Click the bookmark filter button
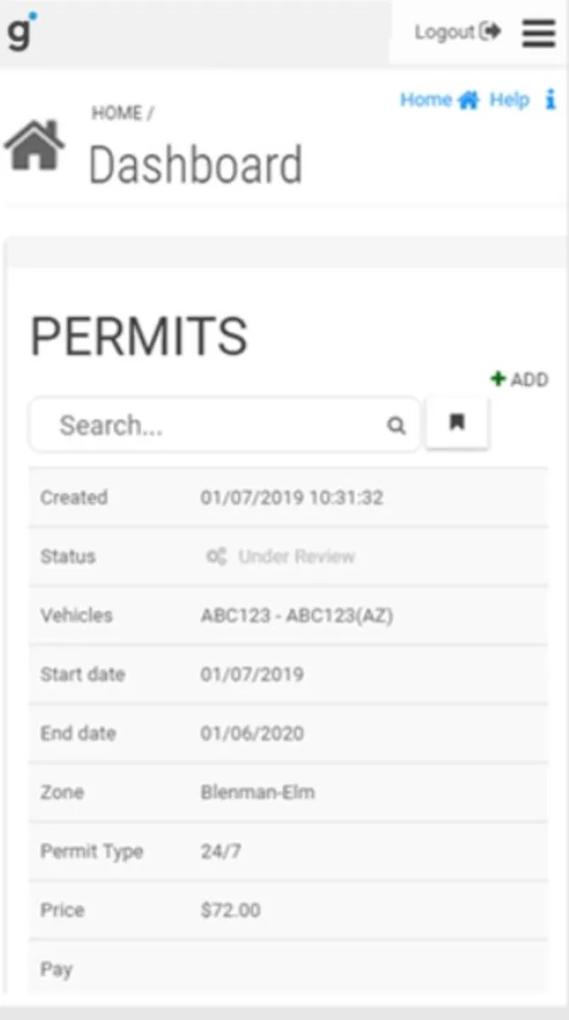This screenshot has height=1020, width=569. [457, 422]
